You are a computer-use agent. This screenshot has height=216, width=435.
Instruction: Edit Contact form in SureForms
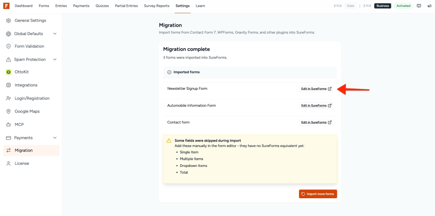(316, 122)
